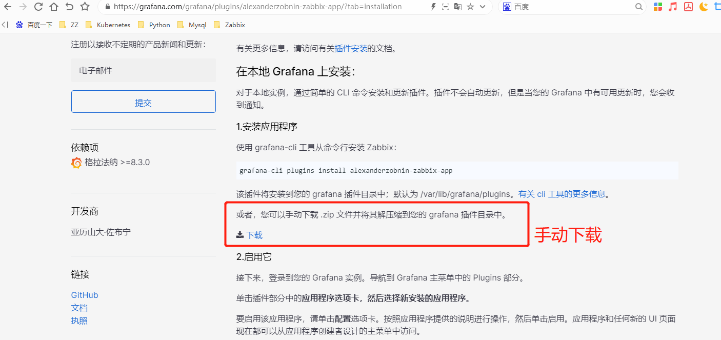This screenshot has height=340, width=721.
Task: Click the 开发商 section label
Action: click(85, 211)
